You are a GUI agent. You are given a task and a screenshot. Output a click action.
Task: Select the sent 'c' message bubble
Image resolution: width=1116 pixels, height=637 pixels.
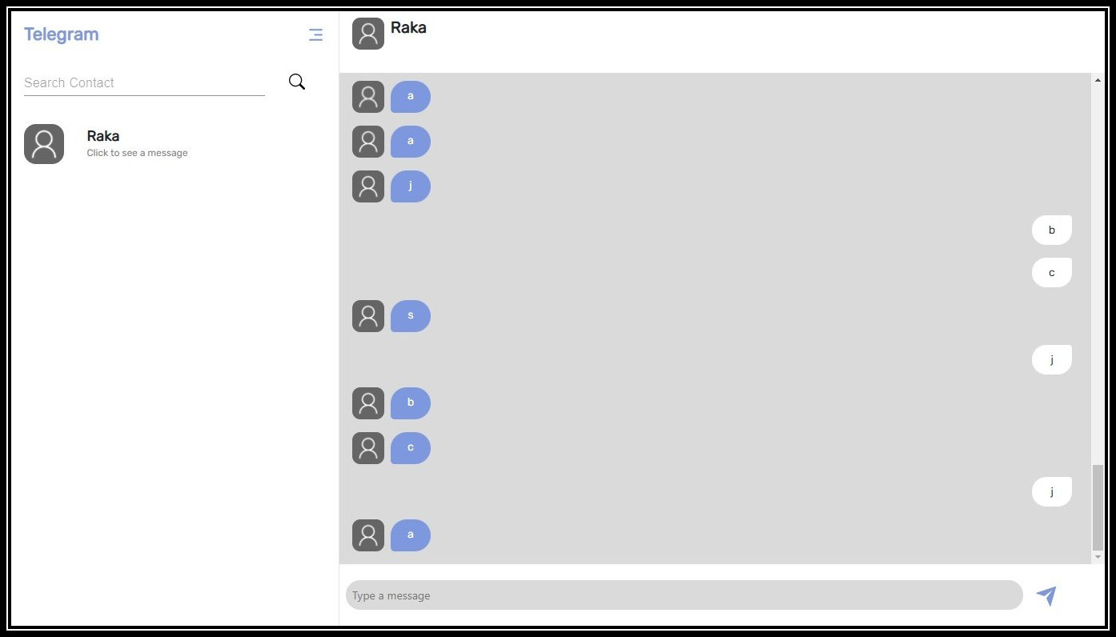pos(1051,273)
